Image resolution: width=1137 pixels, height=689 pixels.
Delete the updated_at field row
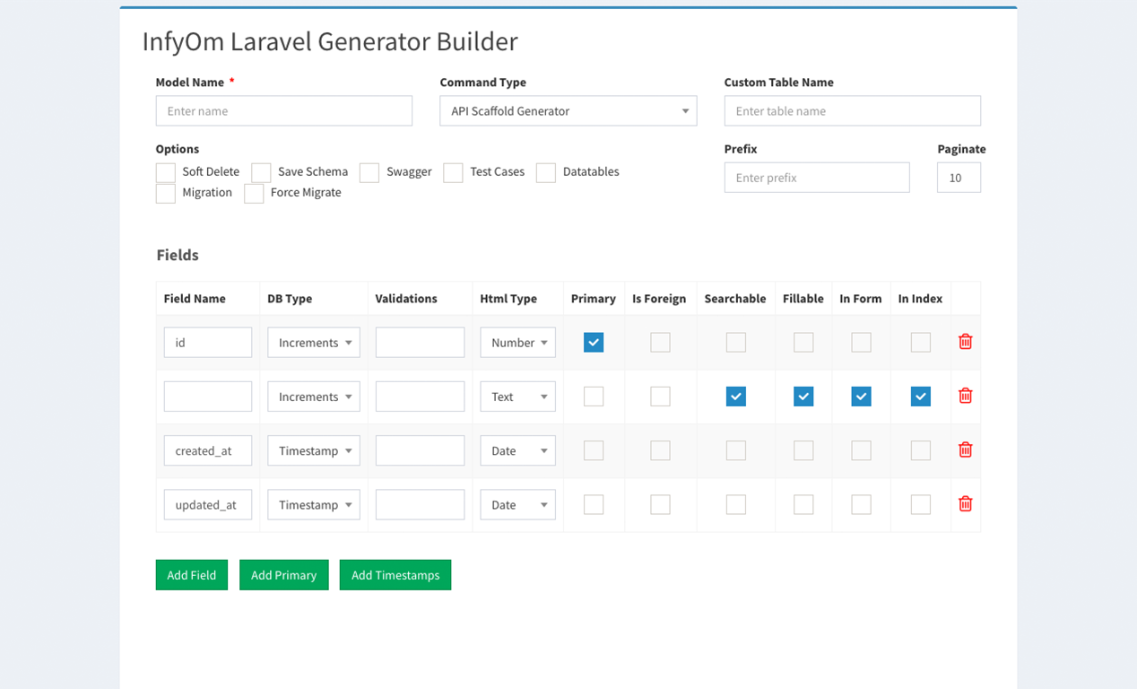tap(965, 503)
